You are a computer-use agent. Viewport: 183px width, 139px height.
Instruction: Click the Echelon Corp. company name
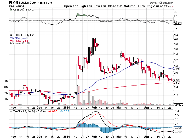(28, 3)
